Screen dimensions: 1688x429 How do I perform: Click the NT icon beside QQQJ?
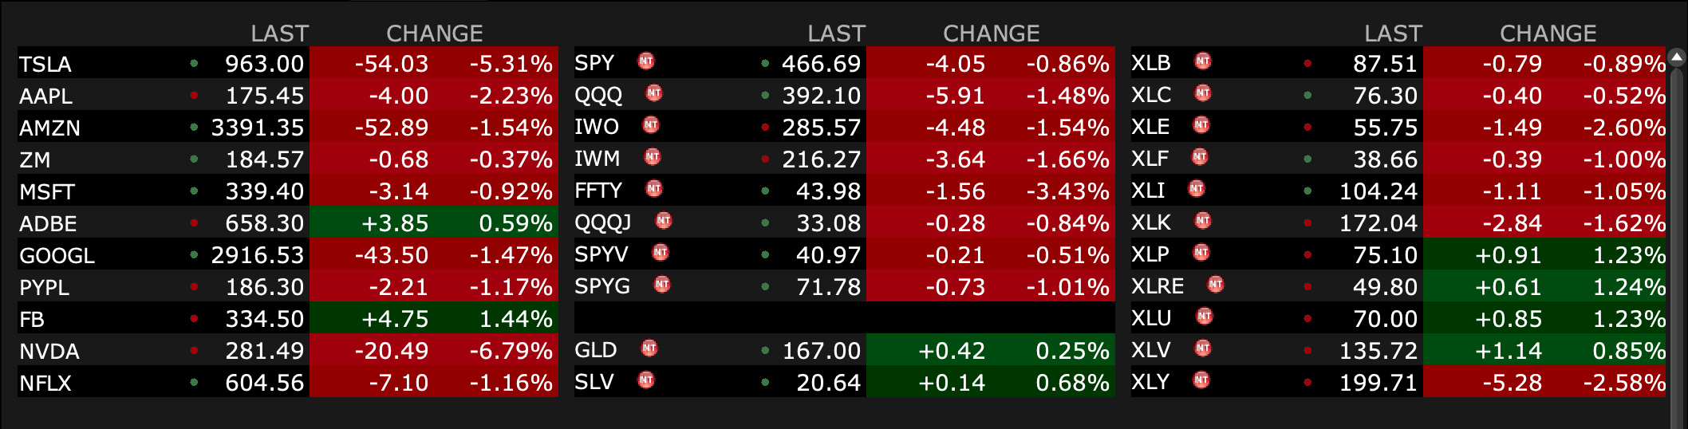(664, 221)
